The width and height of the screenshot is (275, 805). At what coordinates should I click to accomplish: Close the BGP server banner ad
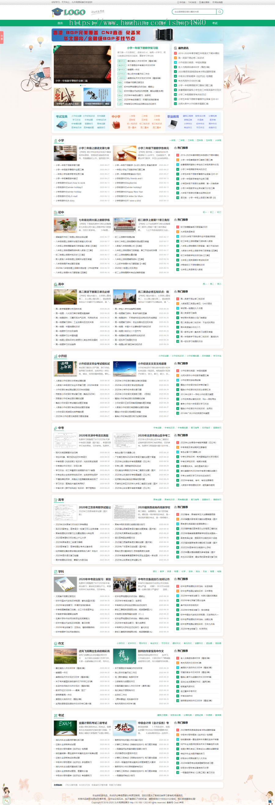pos(221,40)
